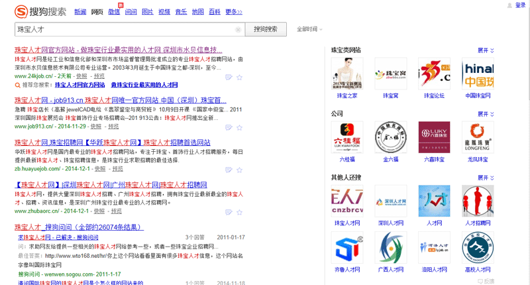Open comments icon for job913.cn result

(x=229, y=127)
